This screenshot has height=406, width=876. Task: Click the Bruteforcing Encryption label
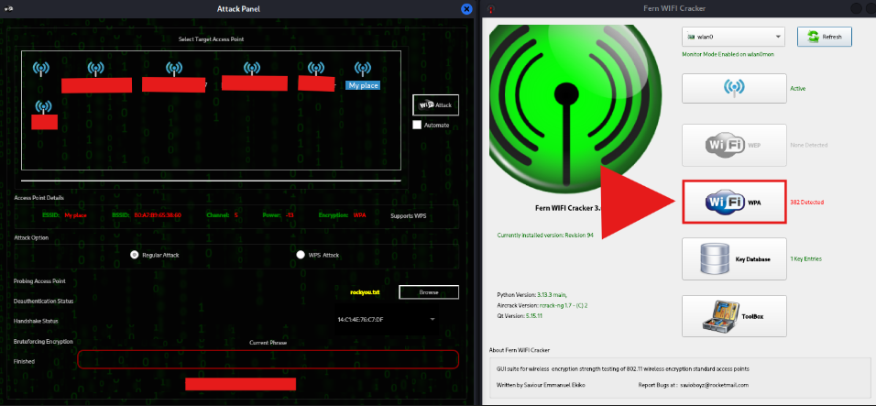[x=43, y=341]
